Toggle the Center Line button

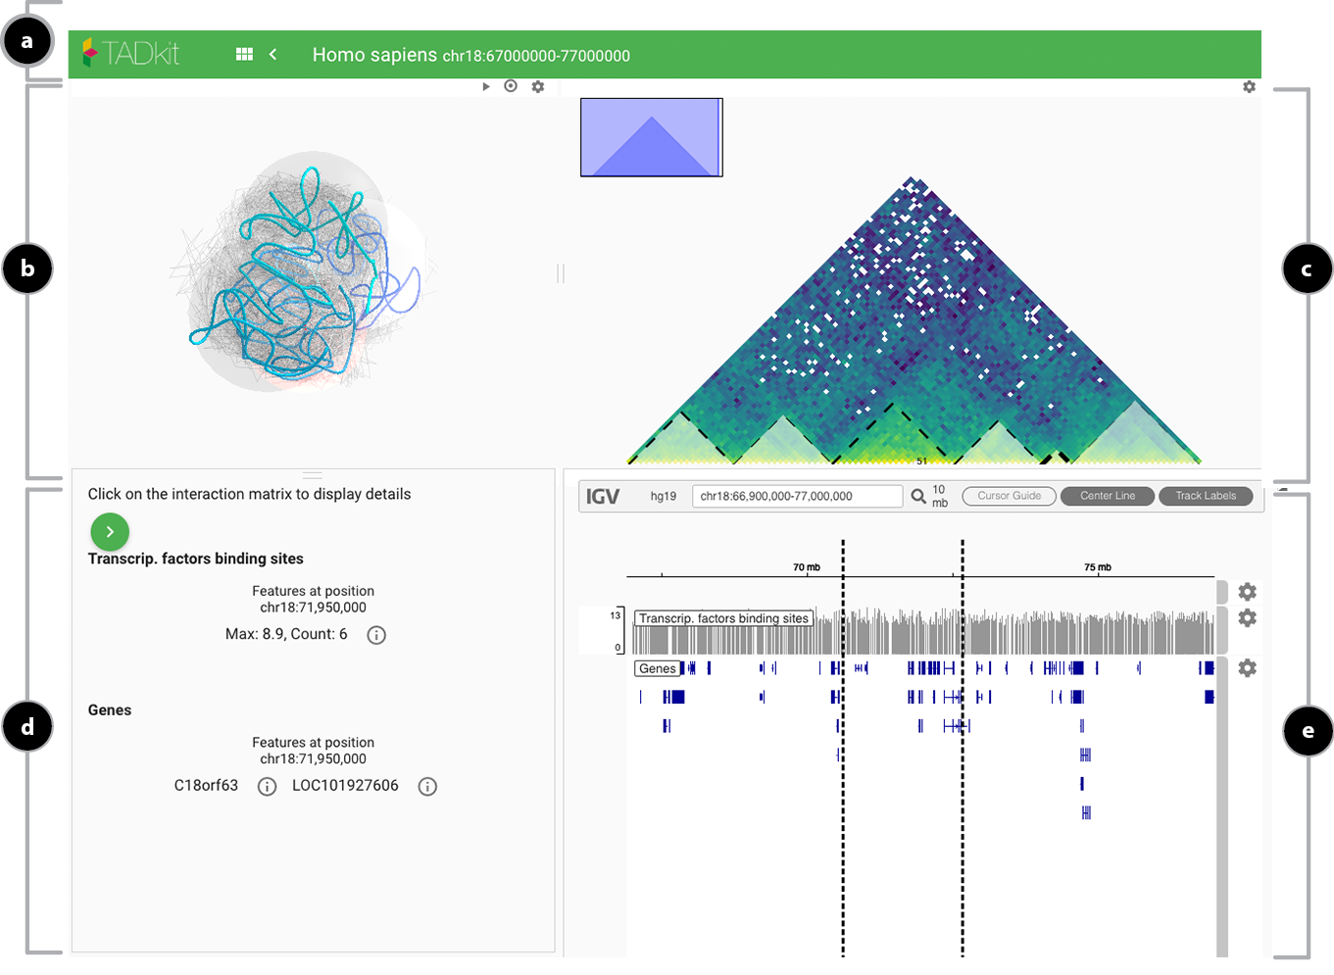pyautogui.click(x=1108, y=496)
